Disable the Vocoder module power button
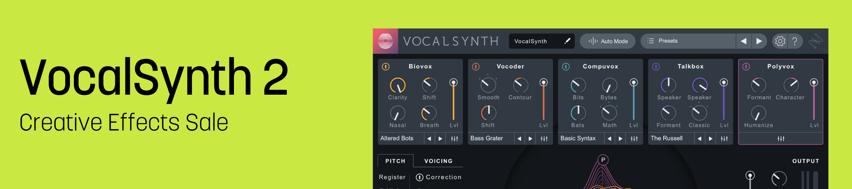852x189 pixels. 476,67
